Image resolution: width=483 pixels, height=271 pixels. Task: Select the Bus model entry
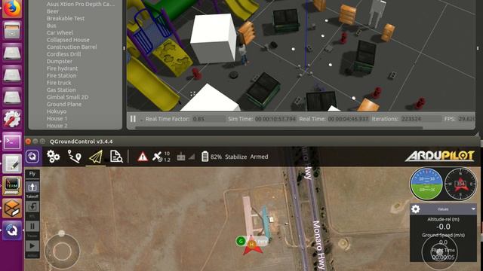point(51,26)
